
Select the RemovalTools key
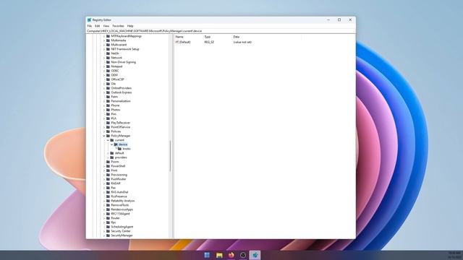tap(120, 205)
